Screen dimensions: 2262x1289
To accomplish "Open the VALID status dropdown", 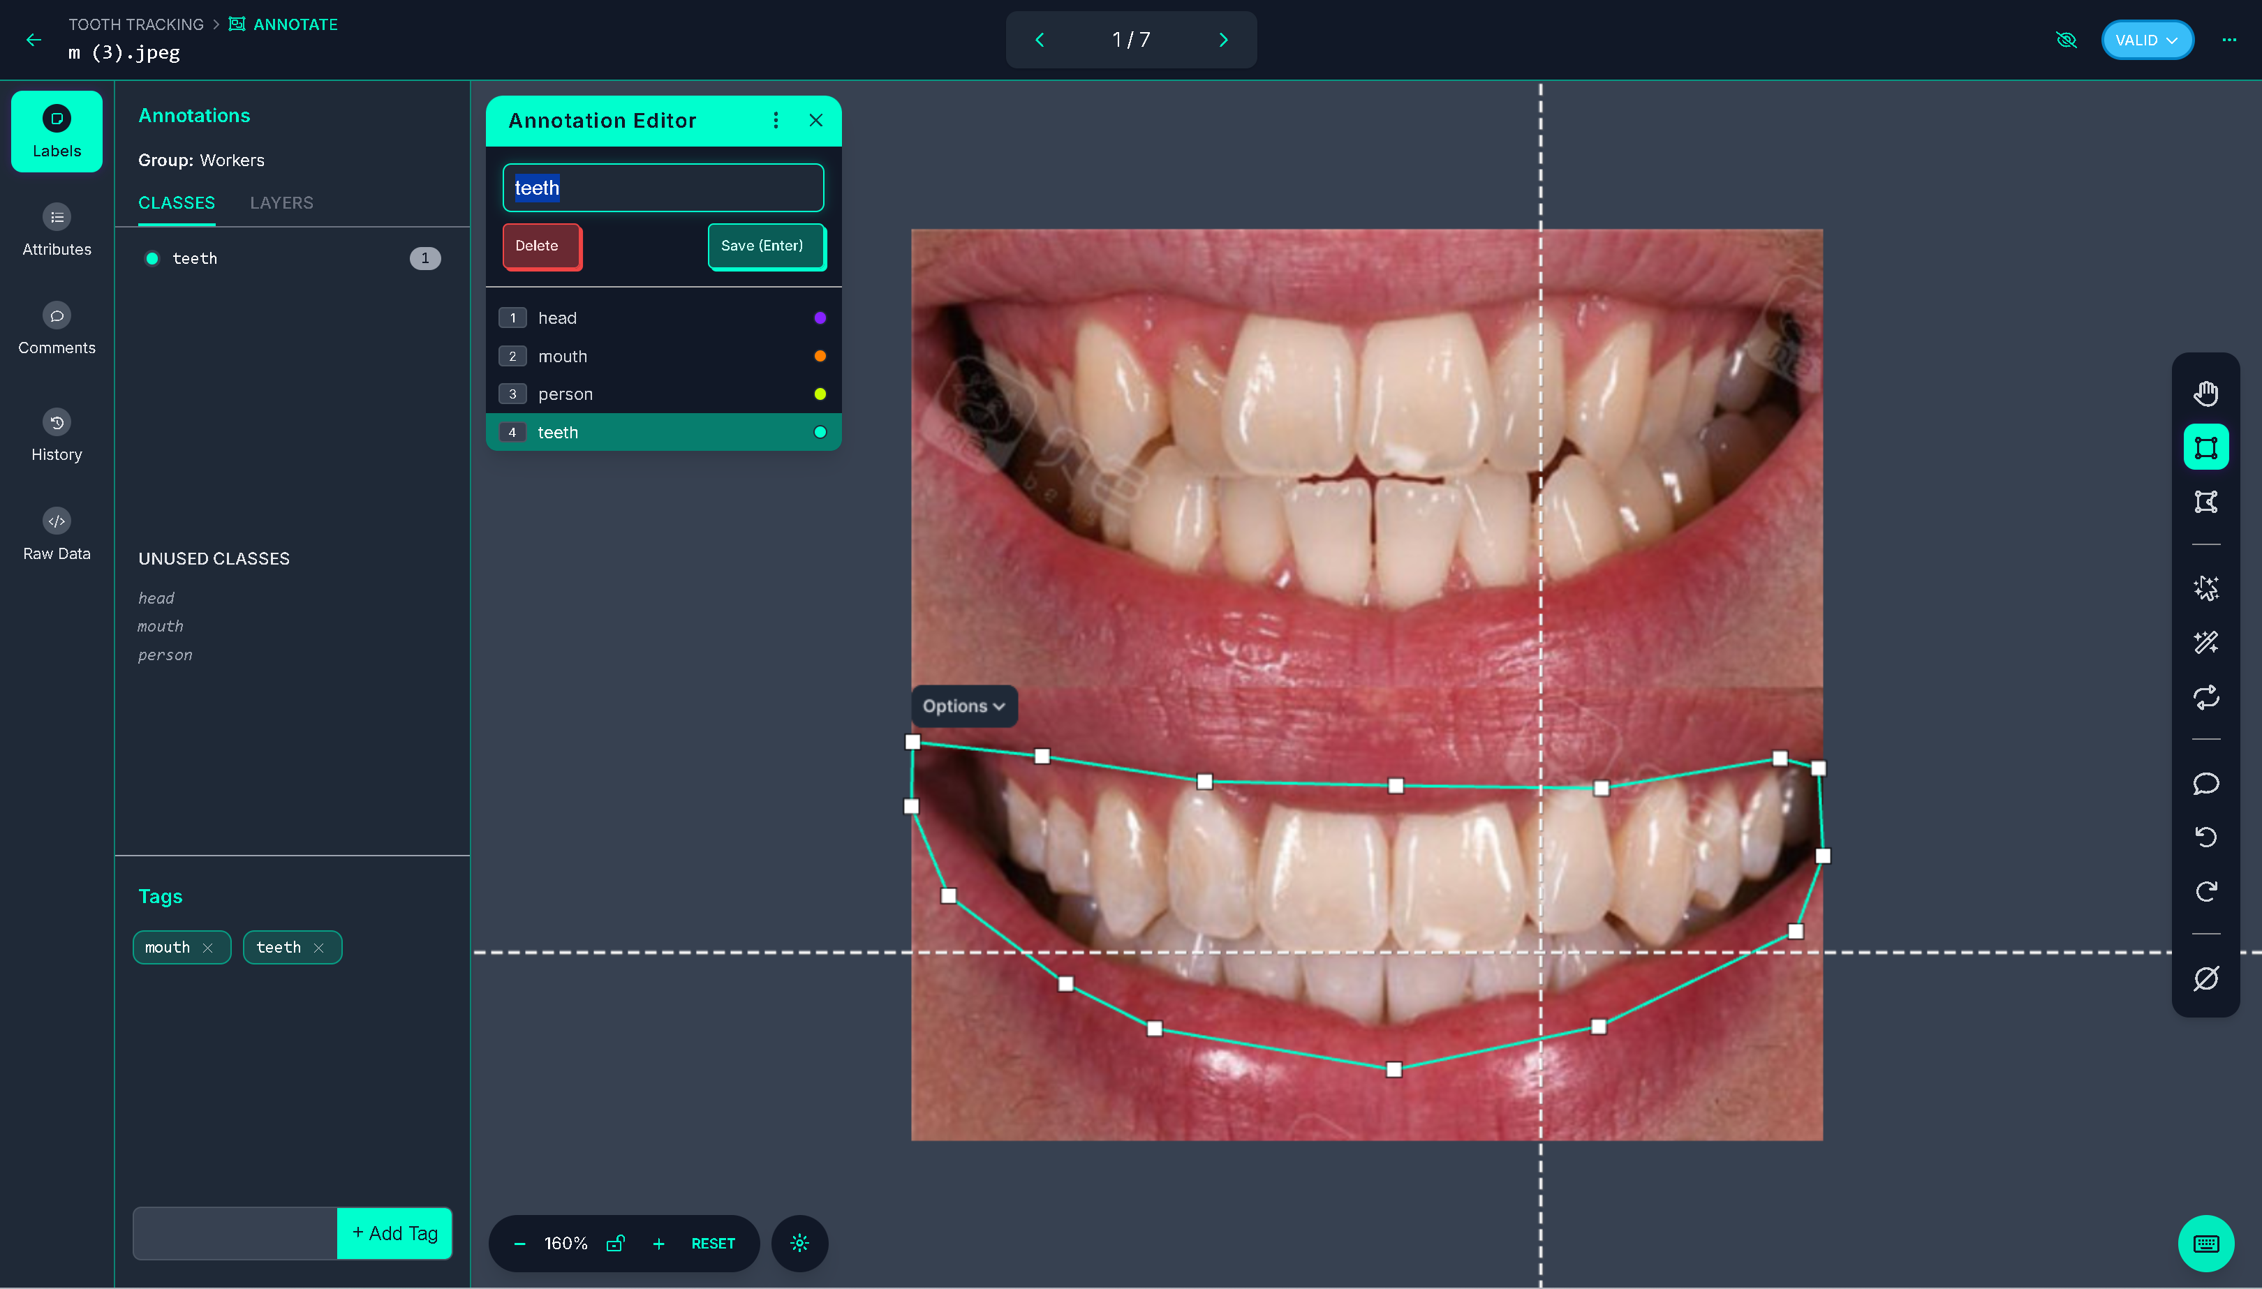I will (2147, 40).
